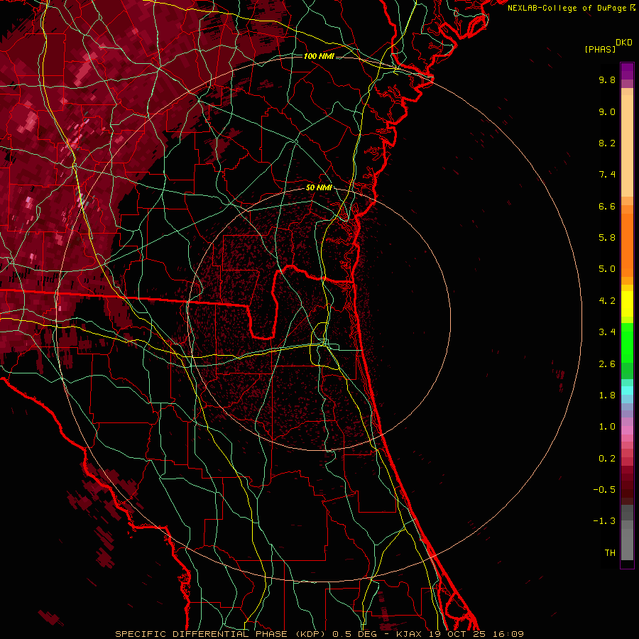
Task: Click the DKD label above the color scale
Action: coord(624,43)
